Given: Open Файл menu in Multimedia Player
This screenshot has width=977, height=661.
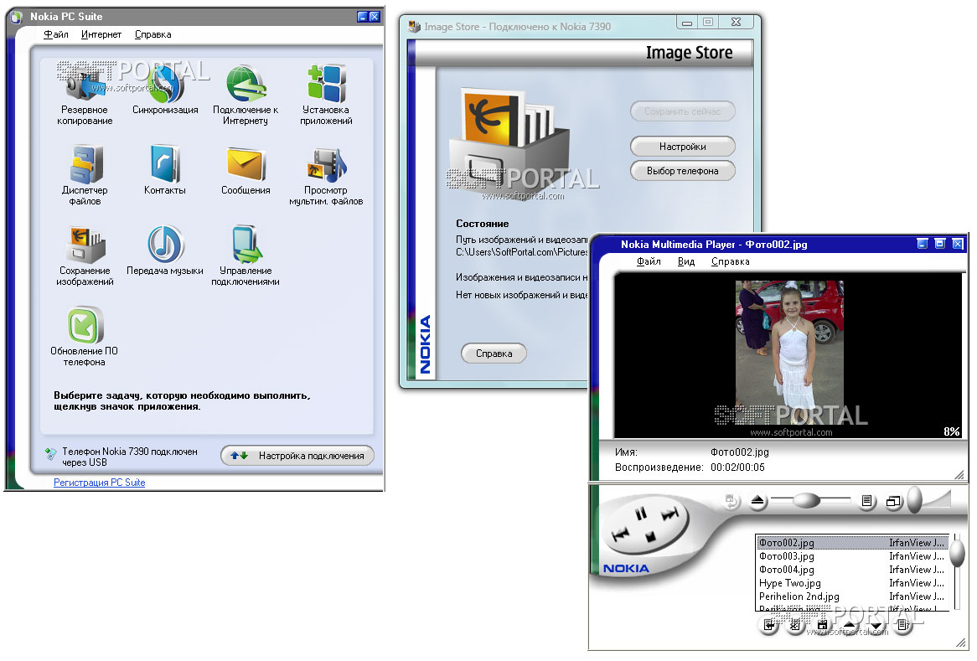Looking at the screenshot, I should point(649,261).
